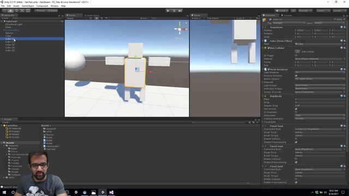
Task: Click the Edit Collider button
Action: tap(298, 52)
